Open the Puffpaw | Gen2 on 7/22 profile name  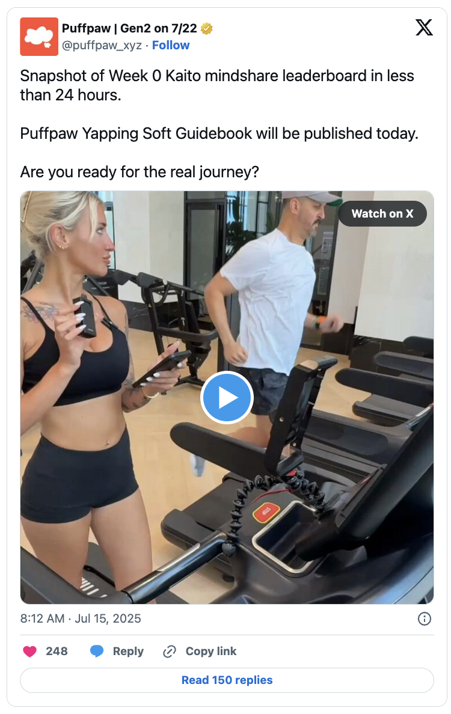129,28
